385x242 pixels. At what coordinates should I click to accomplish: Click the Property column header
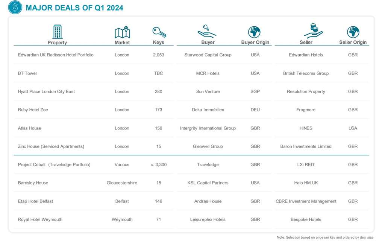57,43
